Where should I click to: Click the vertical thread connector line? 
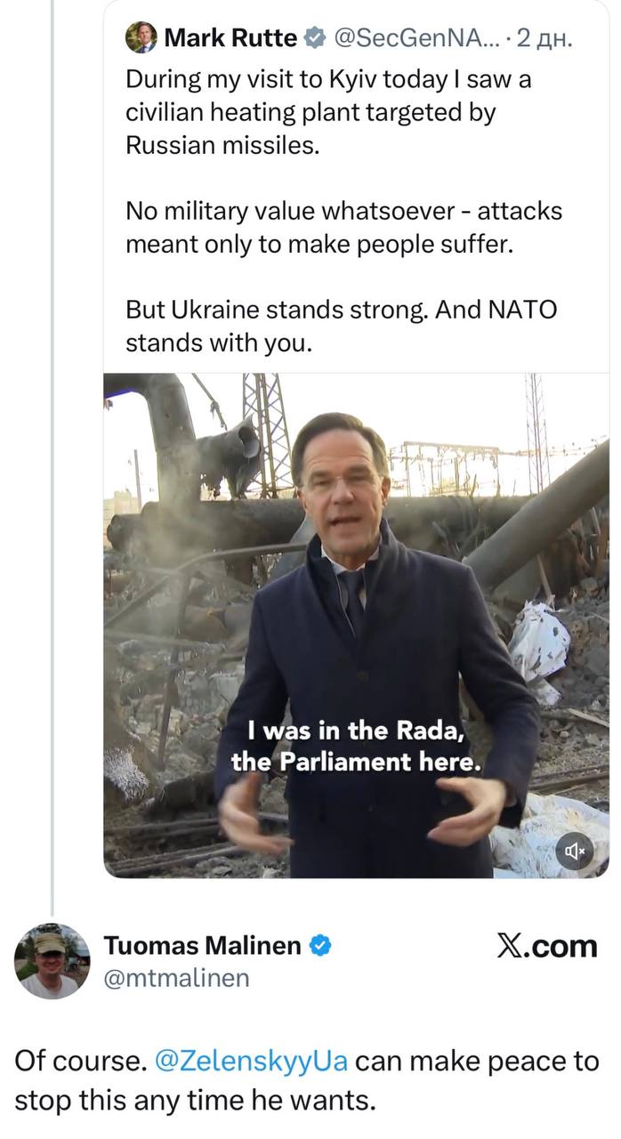tap(52, 445)
